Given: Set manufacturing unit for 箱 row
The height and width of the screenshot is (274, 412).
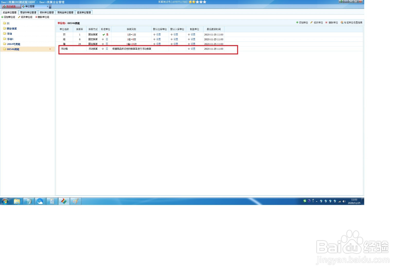Looking at the screenshot, I should click(192, 44).
